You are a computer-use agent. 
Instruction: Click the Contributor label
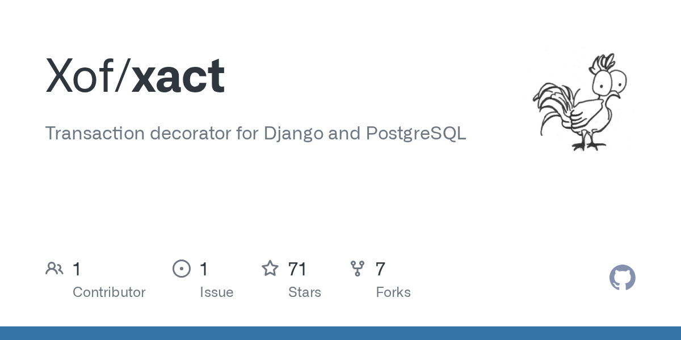coord(109,292)
